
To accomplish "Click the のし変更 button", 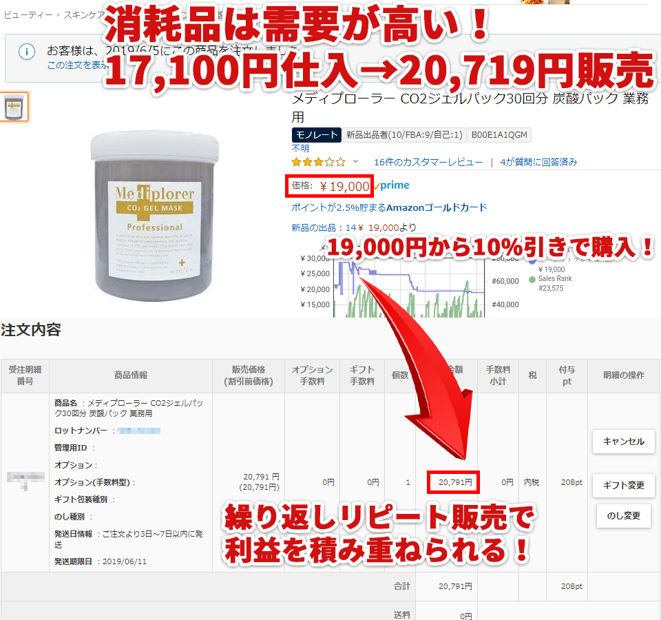I will coord(624,516).
